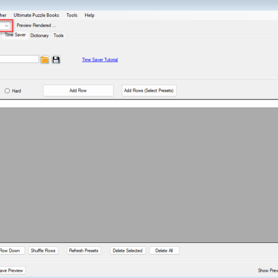The image size is (278, 278).
Task: Click Add Rows (Select Presets) button
Action: pyautogui.click(x=149, y=91)
